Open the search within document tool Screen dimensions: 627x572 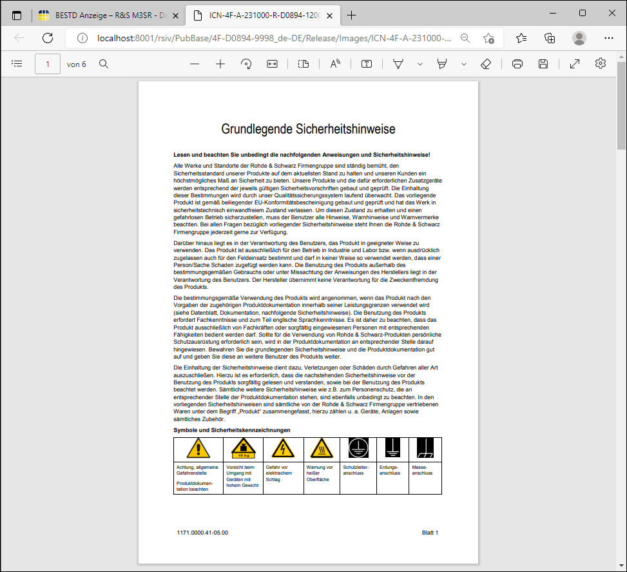click(x=104, y=63)
